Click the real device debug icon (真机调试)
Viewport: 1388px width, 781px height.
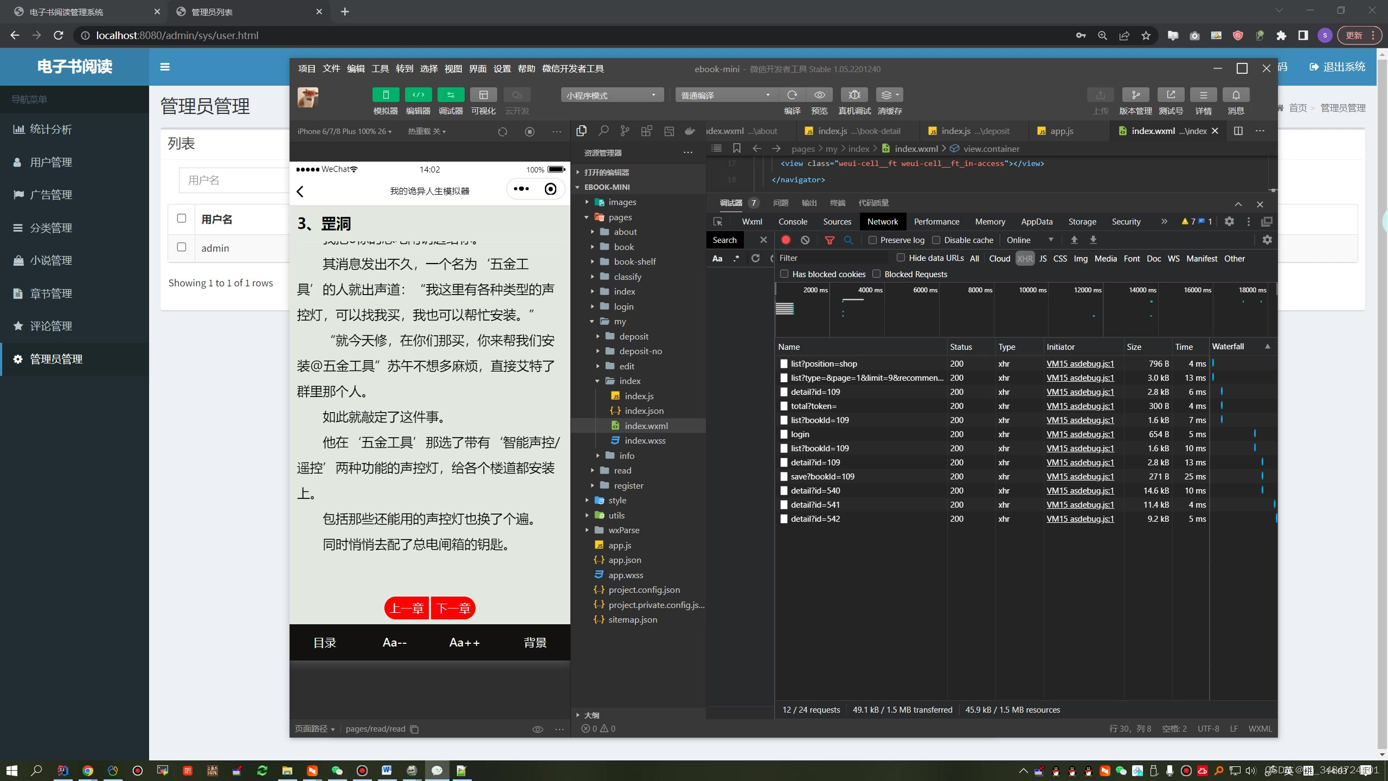[854, 95]
